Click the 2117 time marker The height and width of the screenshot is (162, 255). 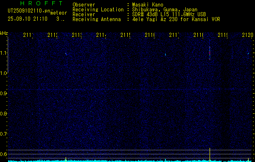coord(174,35)
